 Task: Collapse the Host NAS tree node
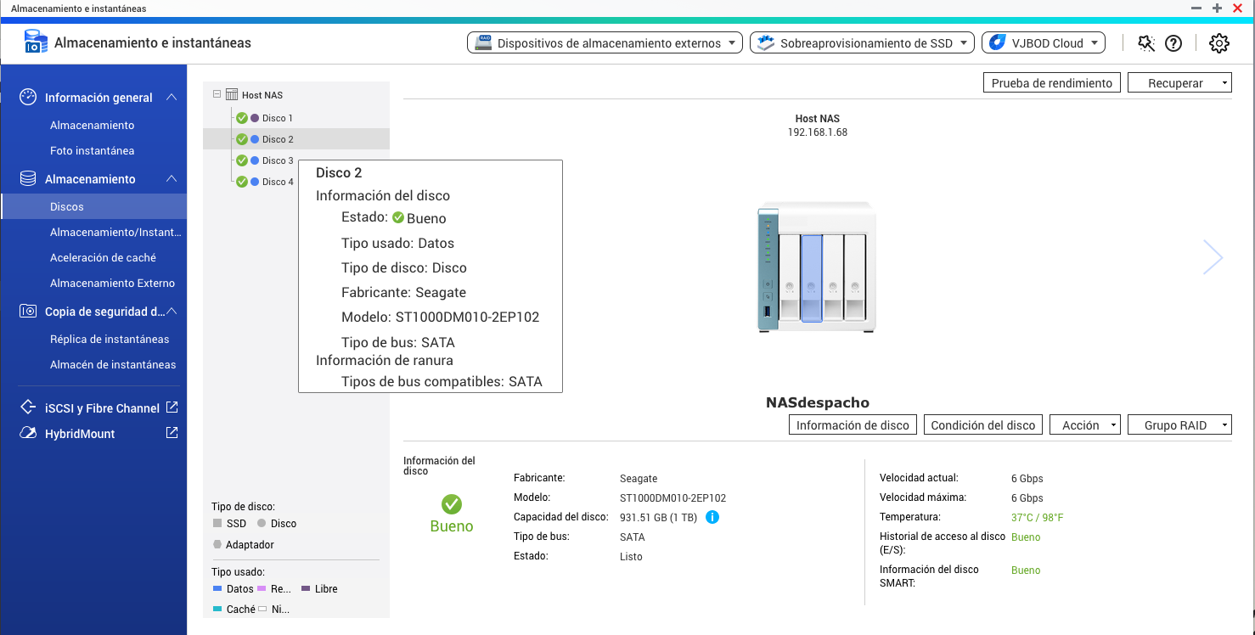point(217,95)
